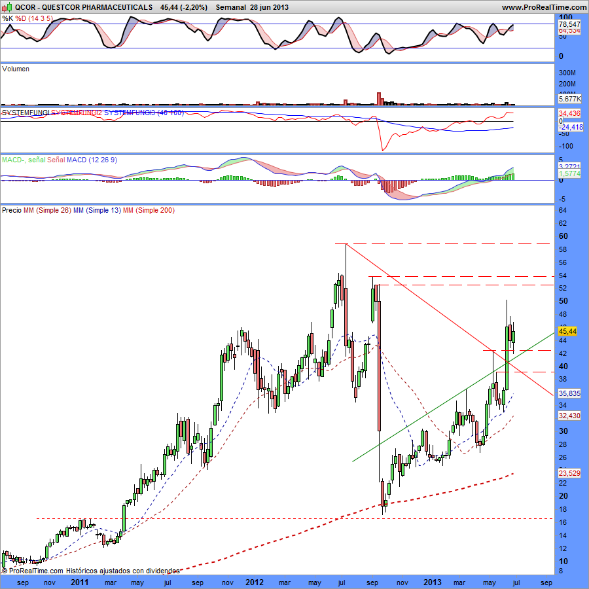Click the 'Semanal 28 jun 2013' label
The height and width of the screenshot is (589, 589).
coord(252,7)
